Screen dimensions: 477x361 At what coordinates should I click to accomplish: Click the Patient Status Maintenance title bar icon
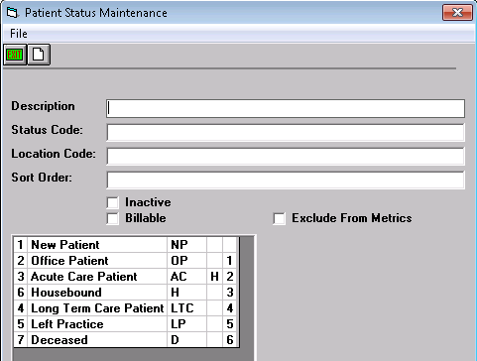pyautogui.click(x=12, y=13)
